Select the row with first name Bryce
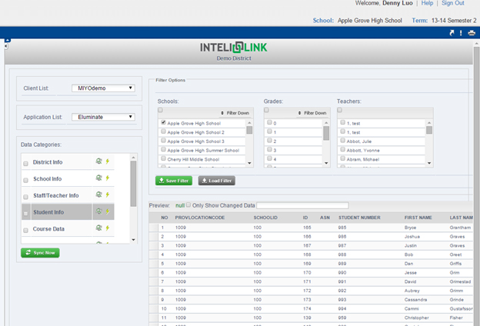480x326 pixels. pos(311,228)
